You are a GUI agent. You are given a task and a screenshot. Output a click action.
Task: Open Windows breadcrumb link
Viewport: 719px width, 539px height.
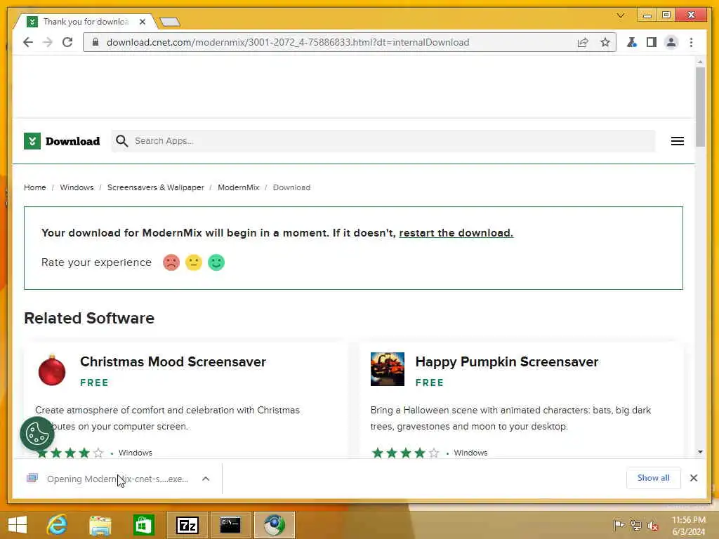click(77, 187)
